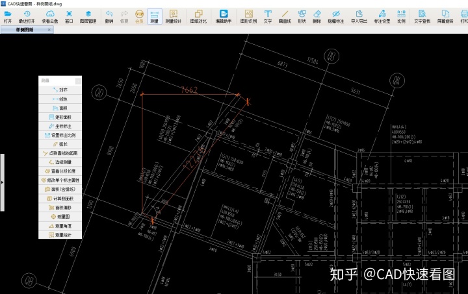Open the 快看云盘 cloud drive

pos(50,17)
